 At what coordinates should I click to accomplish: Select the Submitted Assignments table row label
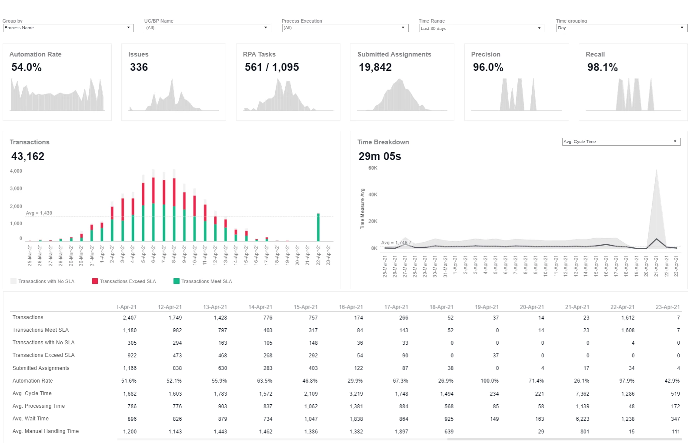coord(41,368)
